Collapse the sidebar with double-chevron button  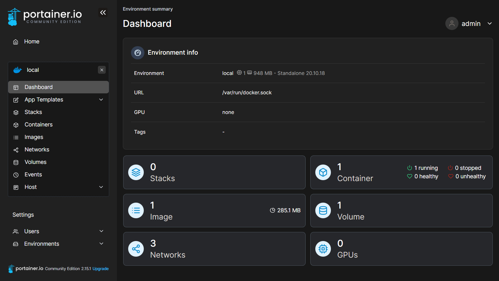pos(103,12)
